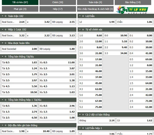The height and width of the screenshot is (135, 154).
Task: Switch to the Chính (30) tab
Action: tap(58, 2)
